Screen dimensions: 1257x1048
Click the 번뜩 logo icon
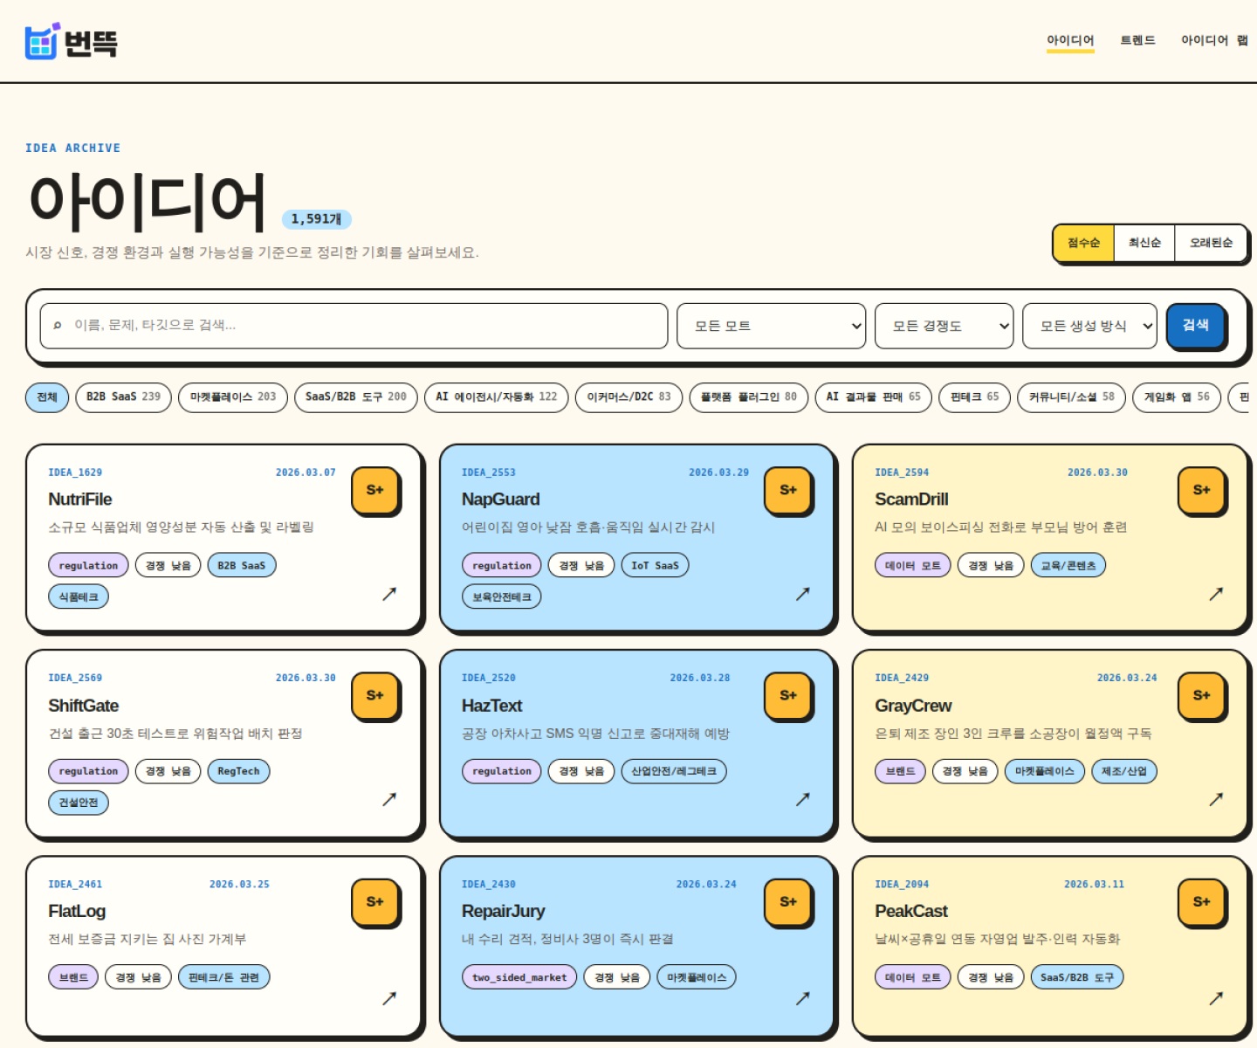tap(42, 41)
